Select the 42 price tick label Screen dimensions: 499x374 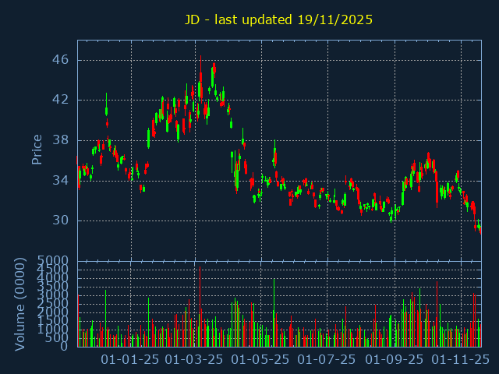(62, 100)
